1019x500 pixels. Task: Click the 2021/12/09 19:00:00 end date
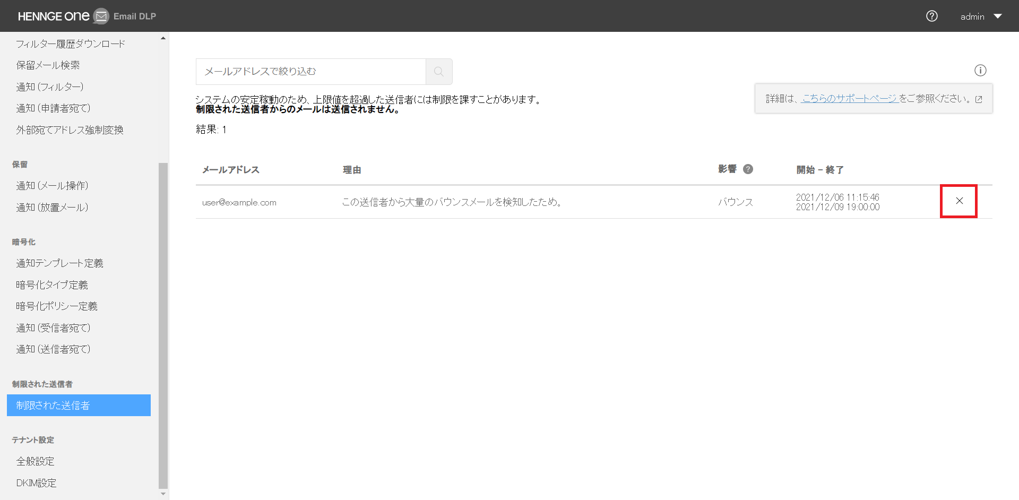coord(837,207)
